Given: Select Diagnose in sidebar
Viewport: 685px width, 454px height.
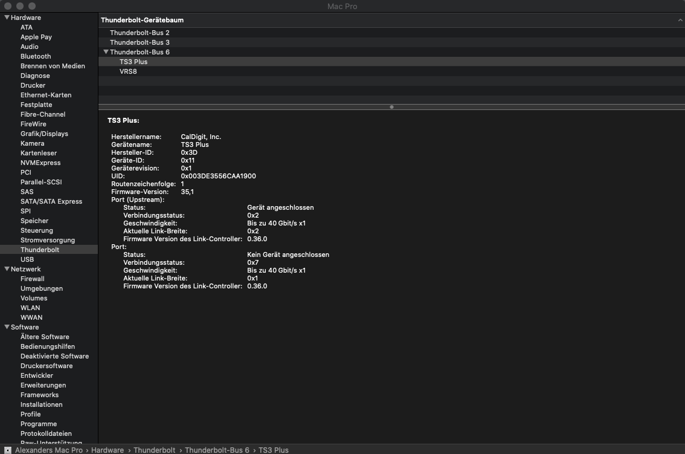Looking at the screenshot, I should tap(35, 76).
